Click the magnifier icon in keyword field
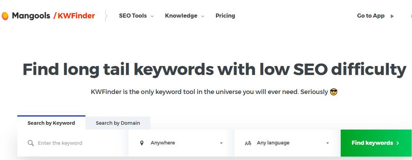The image size is (412, 160). point(31,143)
